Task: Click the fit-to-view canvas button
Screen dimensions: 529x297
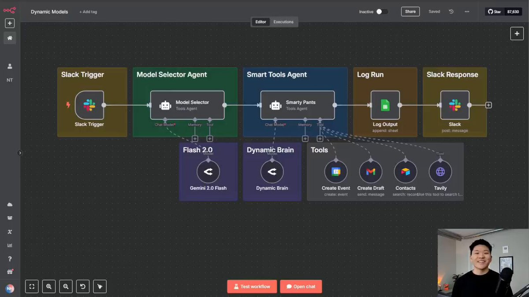Action: (x=32, y=286)
